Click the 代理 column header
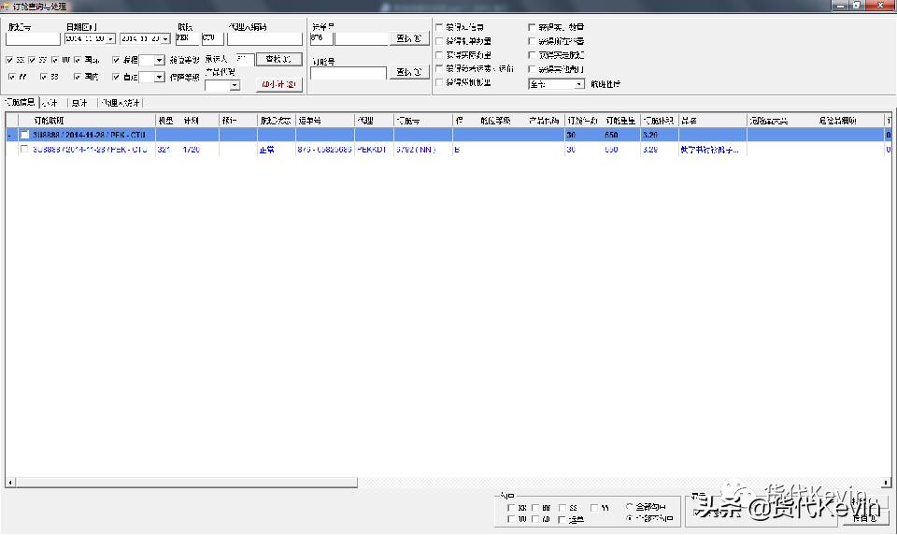 [374, 121]
